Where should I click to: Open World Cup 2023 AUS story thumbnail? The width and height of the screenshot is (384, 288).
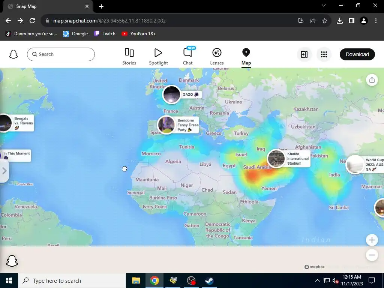pos(355,165)
